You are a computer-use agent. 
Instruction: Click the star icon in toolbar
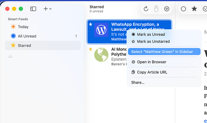pyautogui.click(x=194, y=9)
